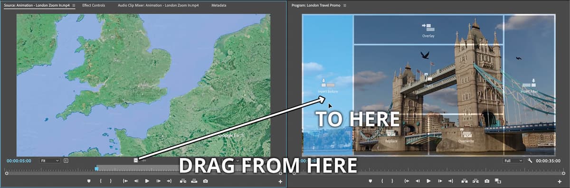
Task: Play the sequence in the Program monitor
Action: pyautogui.click(x=429, y=181)
